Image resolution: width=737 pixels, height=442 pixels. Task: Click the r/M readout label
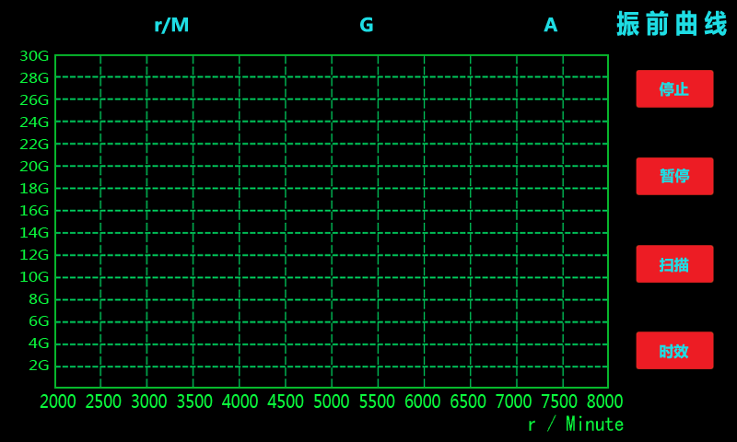(x=171, y=26)
